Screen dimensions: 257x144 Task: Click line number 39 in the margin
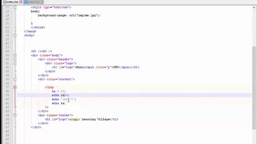[7, 95]
